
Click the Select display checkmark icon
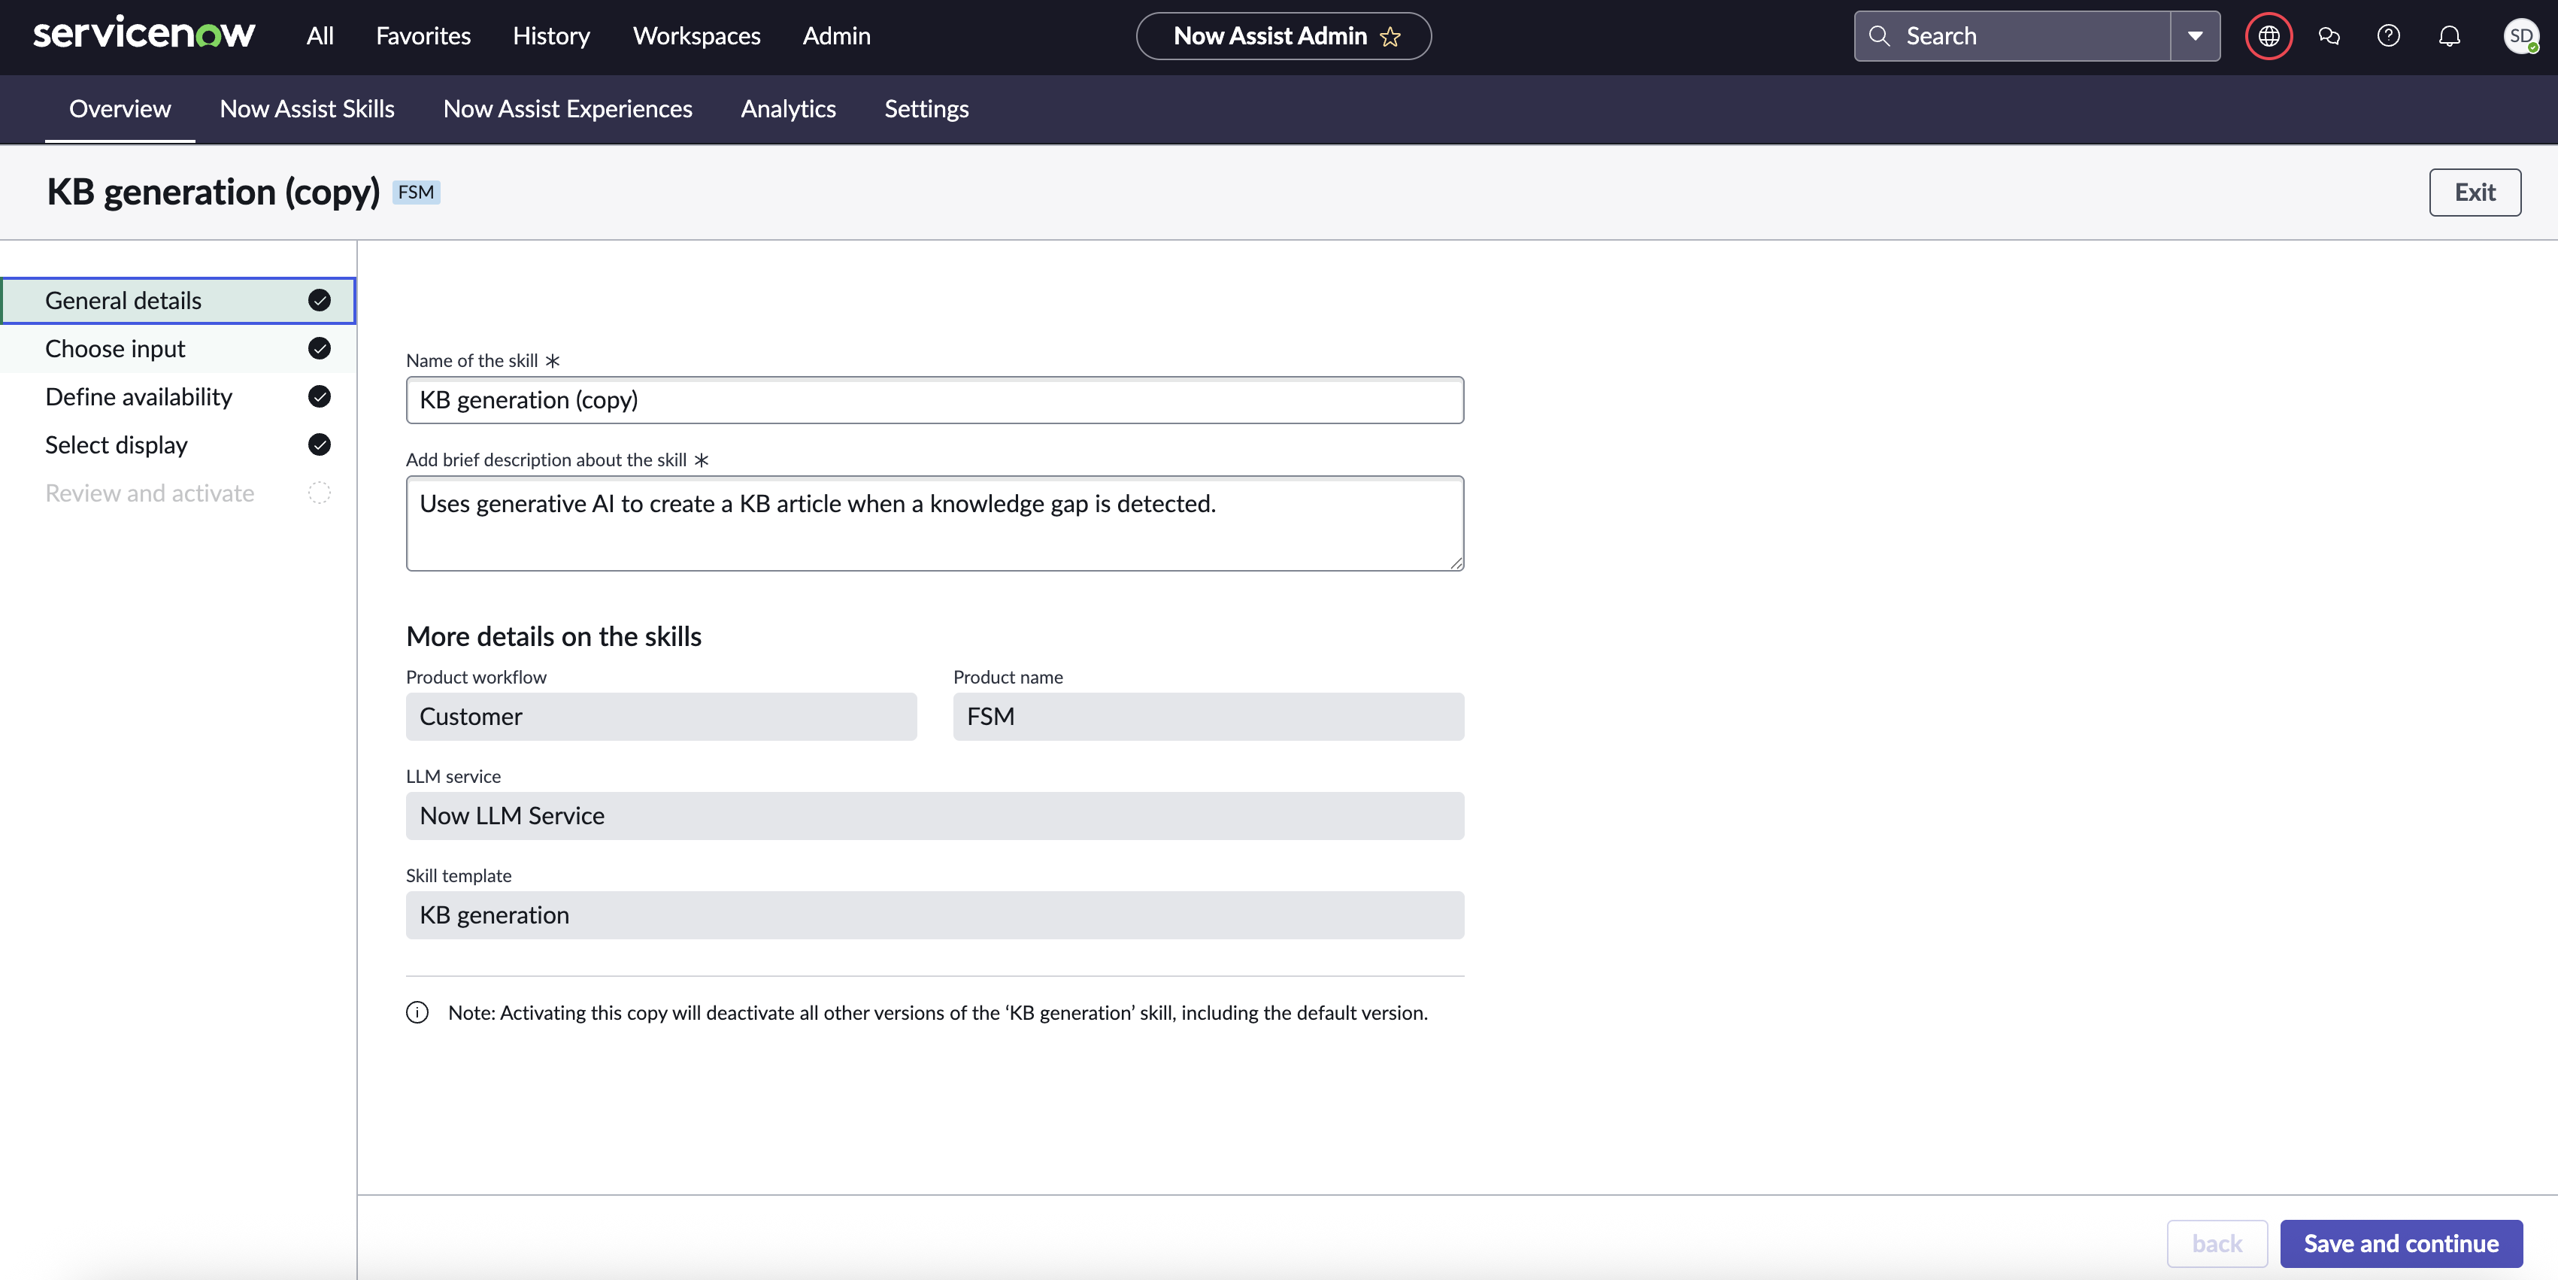click(319, 444)
